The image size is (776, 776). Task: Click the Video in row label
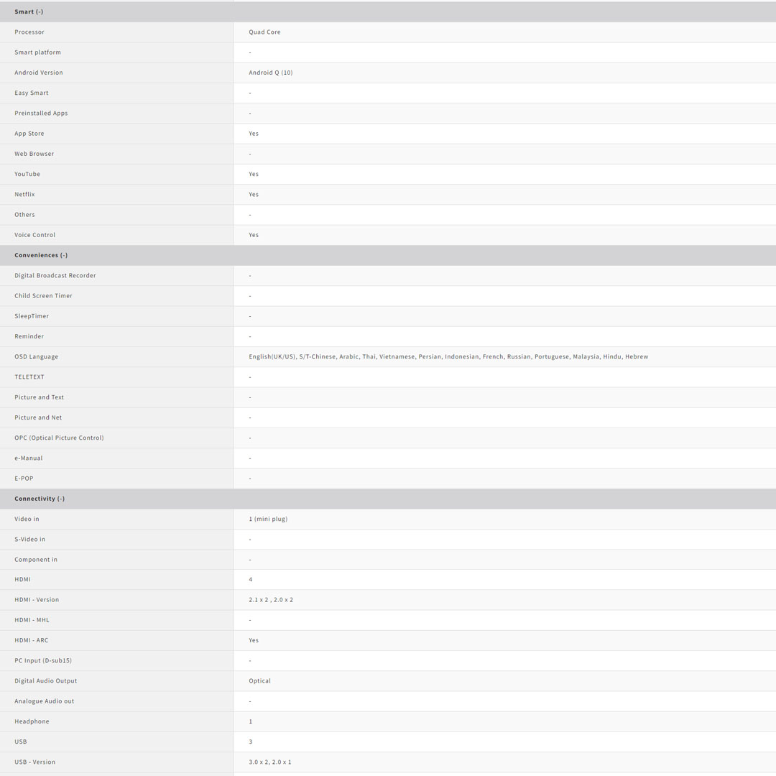[x=27, y=519]
